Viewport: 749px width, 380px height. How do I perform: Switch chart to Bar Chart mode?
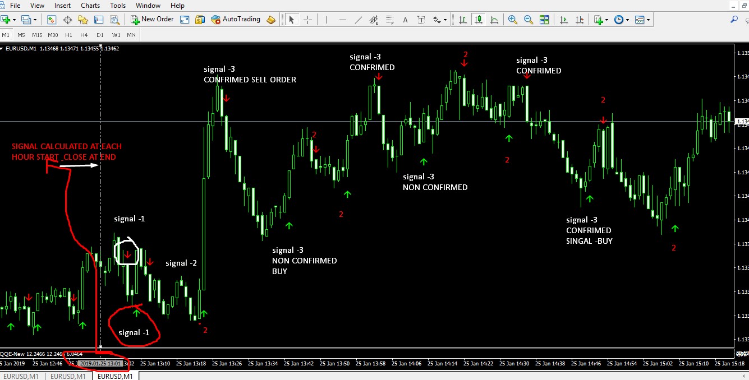coord(463,19)
